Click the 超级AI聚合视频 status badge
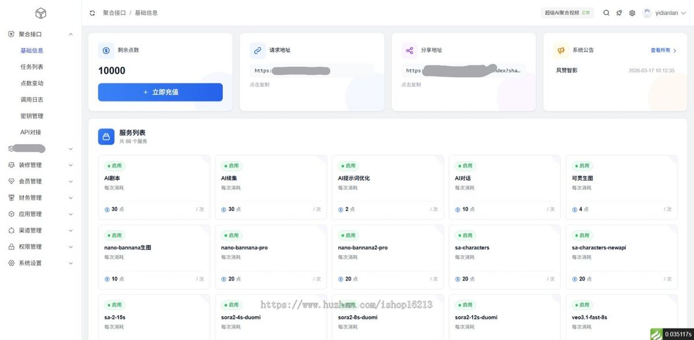The image size is (694, 340). [567, 13]
